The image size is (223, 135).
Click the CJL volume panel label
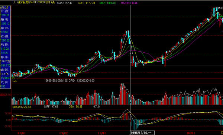pos(14,80)
